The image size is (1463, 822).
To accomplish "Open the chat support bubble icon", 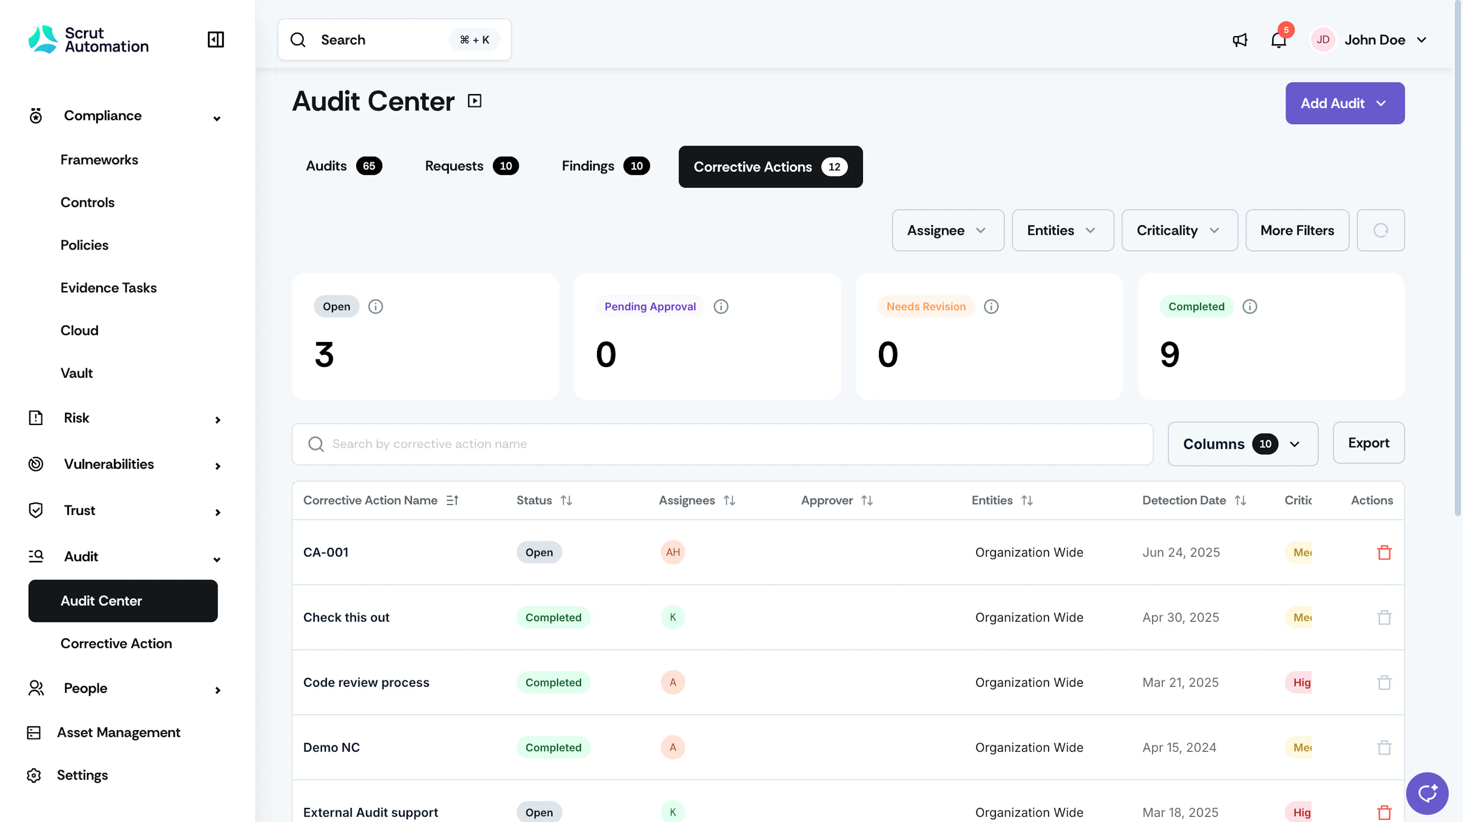I will pos(1427,793).
